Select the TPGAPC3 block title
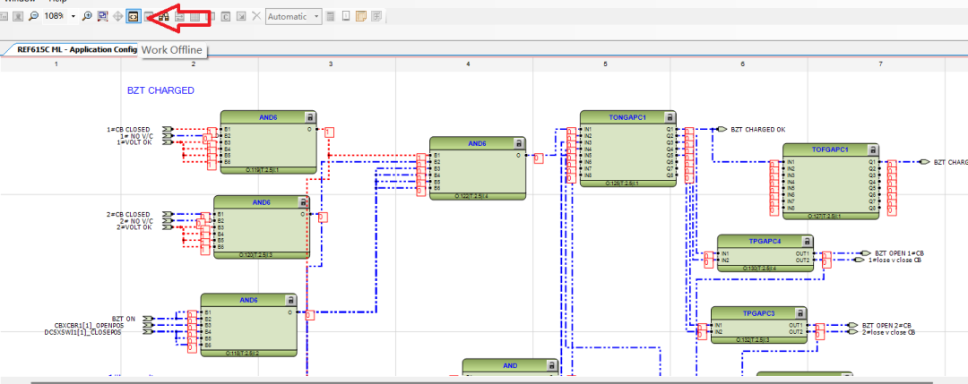 (x=759, y=313)
